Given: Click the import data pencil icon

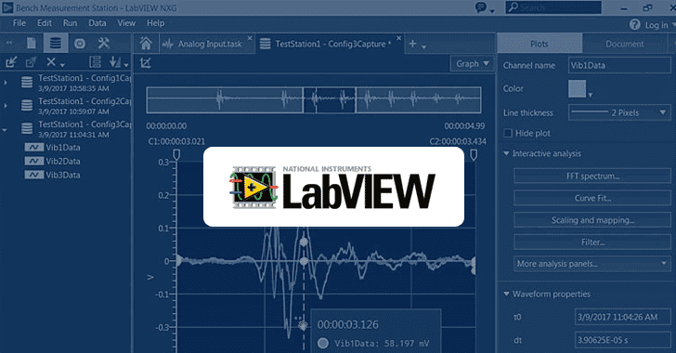Looking at the screenshot, I should pos(11,62).
